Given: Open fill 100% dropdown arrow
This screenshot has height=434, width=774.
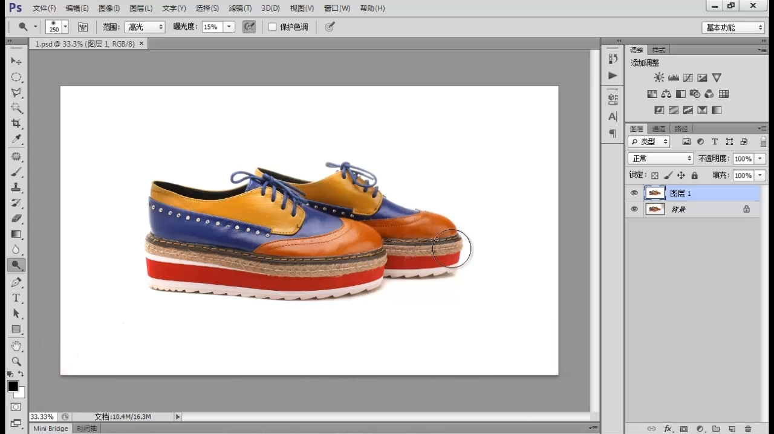Looking at the screenshot, I should [x=760, y=175].
